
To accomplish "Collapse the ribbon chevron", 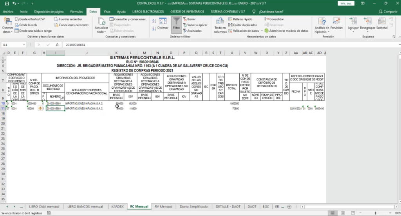I will [x=399, y=37].
